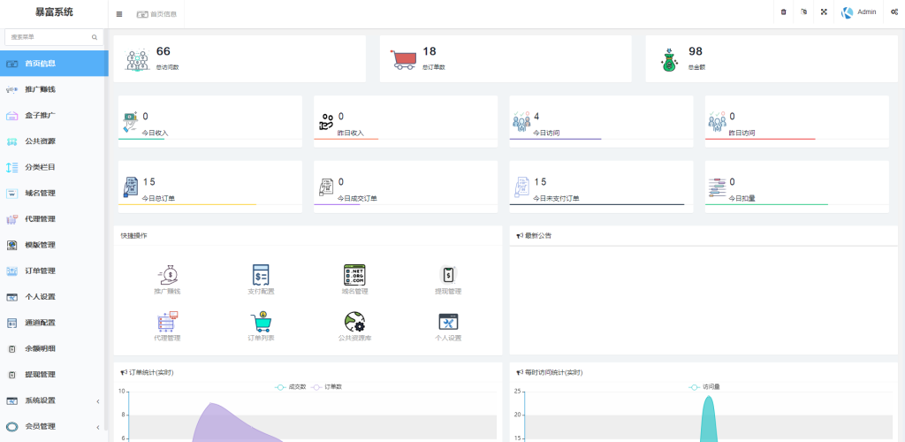Open 代理管理 quick action icon
This screenshot has width=905, height=442.
click(x=167, y=321)
